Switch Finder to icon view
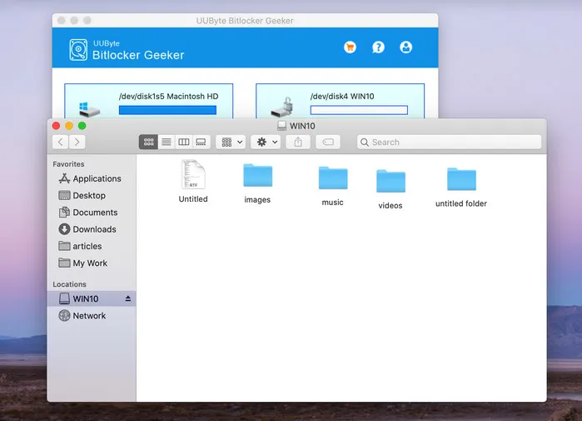The height and width of the screenshot is (421, 582). pyautogui.click(x=148, y=142)
